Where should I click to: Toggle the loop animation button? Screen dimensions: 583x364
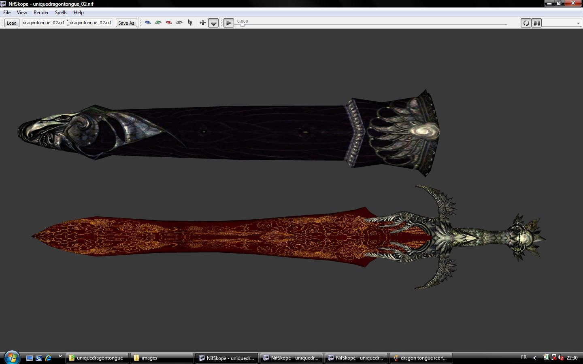coord(526,23)
